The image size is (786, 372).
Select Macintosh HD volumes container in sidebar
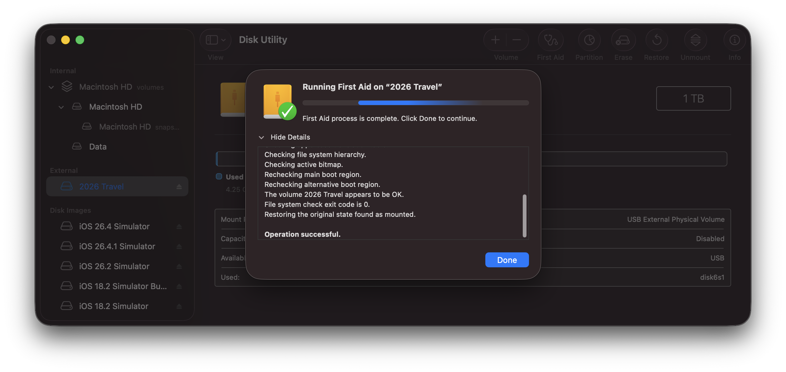117,87
